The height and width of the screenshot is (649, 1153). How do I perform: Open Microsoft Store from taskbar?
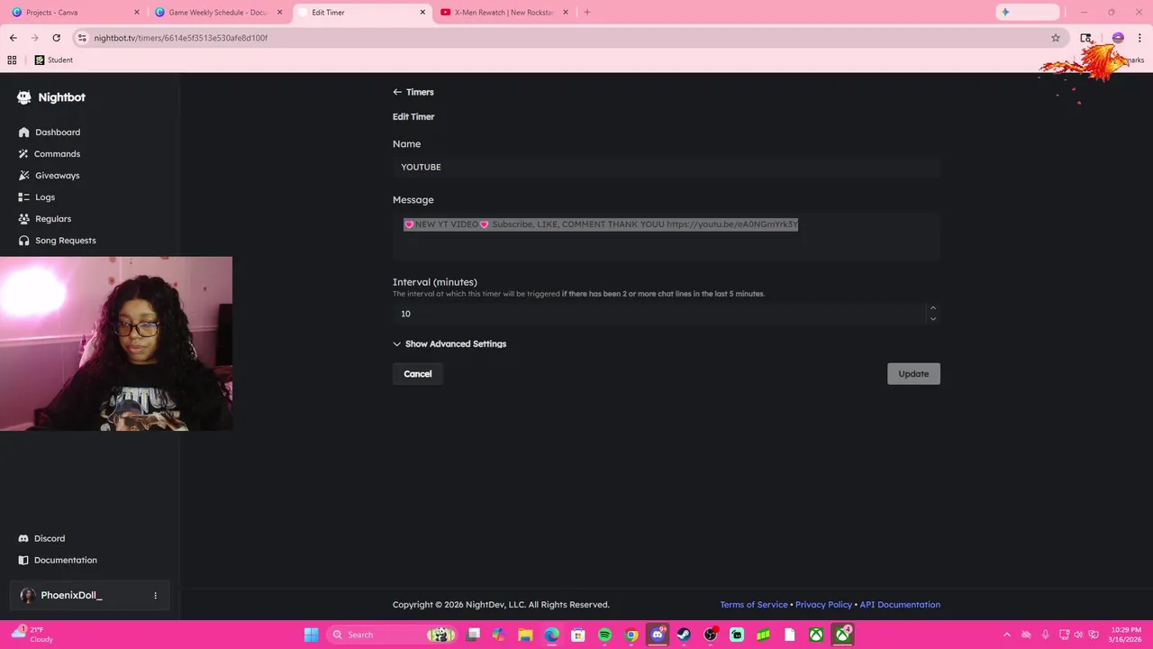coord(578,635)
